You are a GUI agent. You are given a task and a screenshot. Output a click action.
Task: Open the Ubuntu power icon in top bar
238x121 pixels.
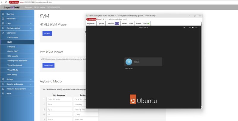196,28
